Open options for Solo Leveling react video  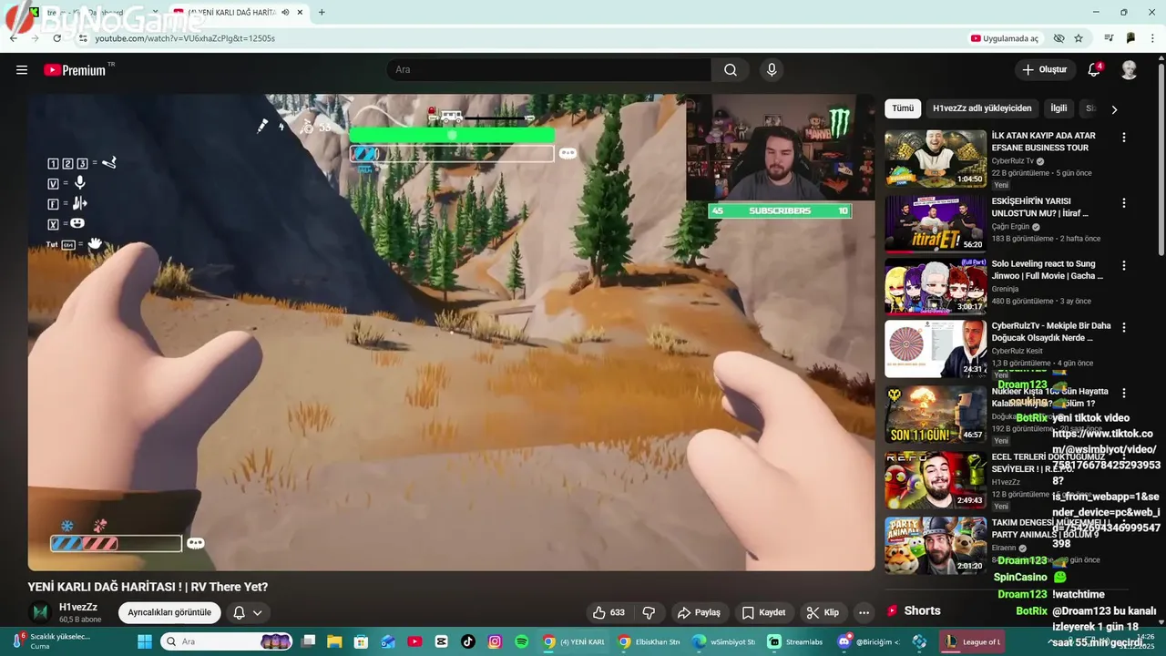(x=1124, y=265)
